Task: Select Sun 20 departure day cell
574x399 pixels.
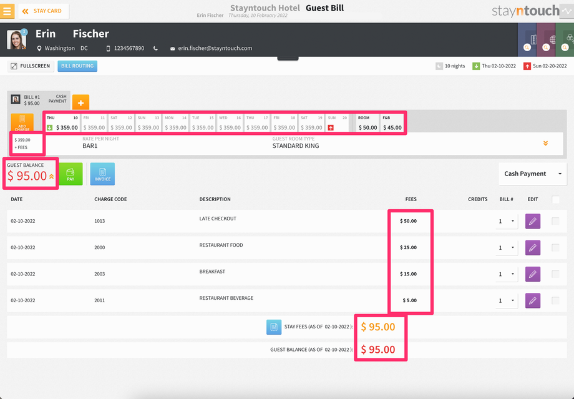Action: coord(337,123)
